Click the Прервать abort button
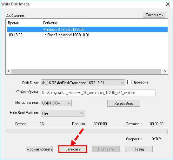The height and width of the screenshot is (160, 173). [x=106, y=149]
